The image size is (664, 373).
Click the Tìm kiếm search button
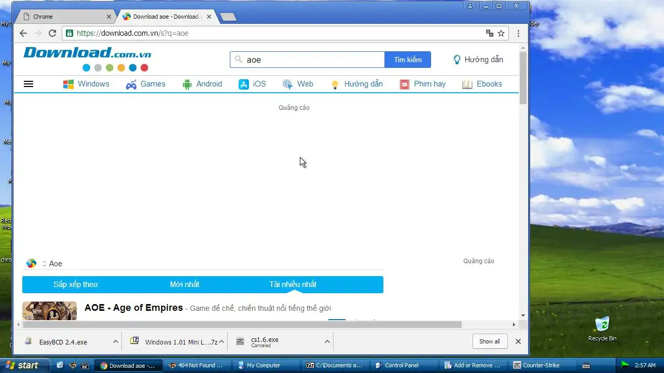pyautogui.click(x=408, y=60)
